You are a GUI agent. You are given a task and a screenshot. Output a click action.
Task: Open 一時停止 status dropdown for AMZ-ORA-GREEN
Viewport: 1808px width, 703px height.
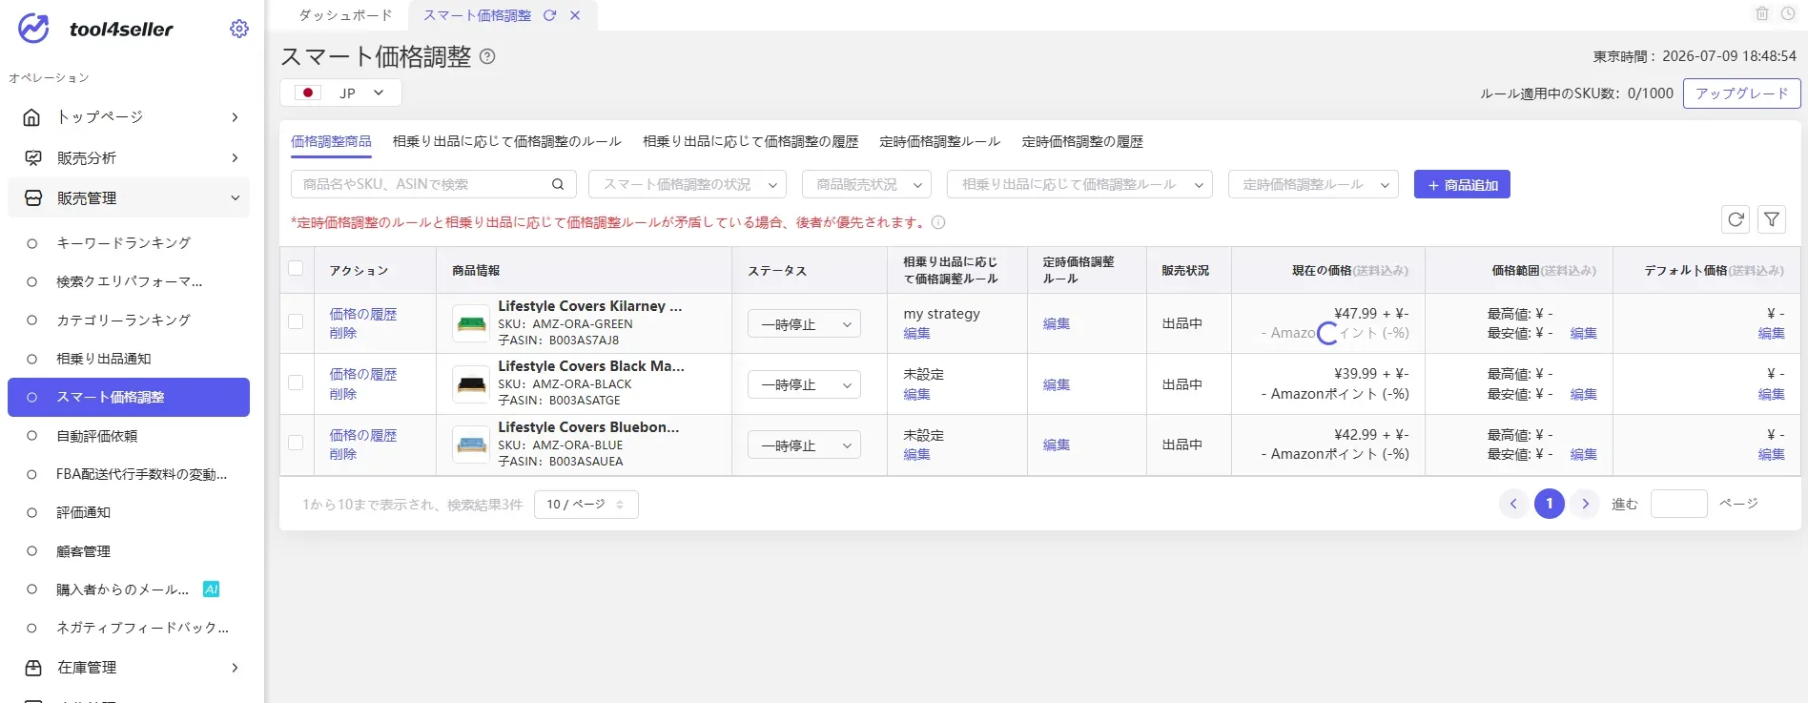[x=804, y=324]
